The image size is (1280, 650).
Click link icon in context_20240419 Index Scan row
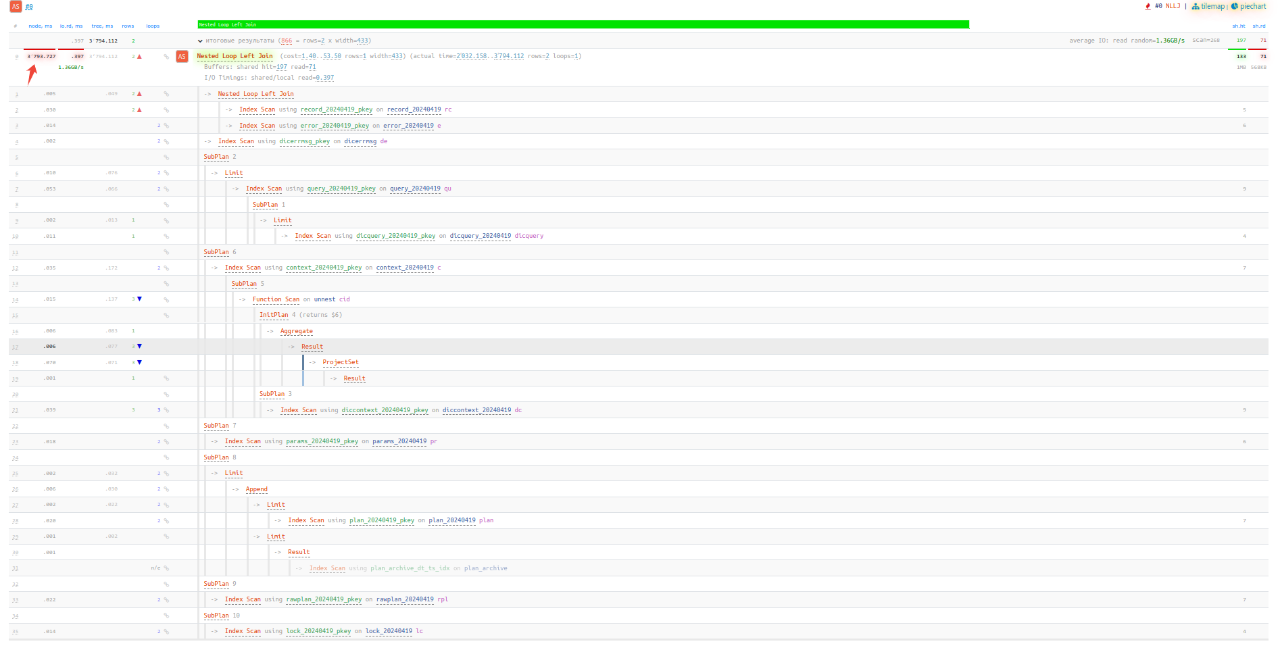pos(166,268)
